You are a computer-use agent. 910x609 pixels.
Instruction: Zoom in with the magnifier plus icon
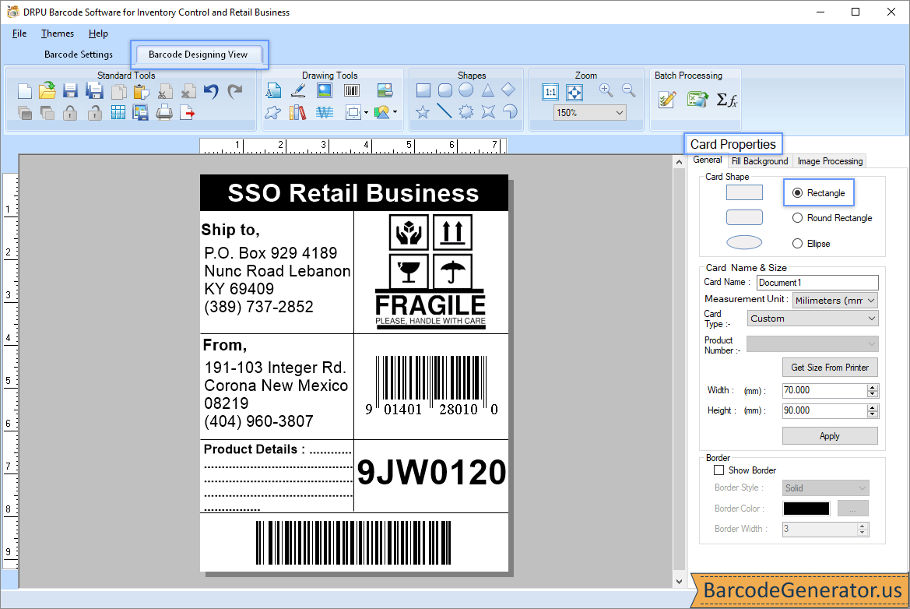click(606, 90)
